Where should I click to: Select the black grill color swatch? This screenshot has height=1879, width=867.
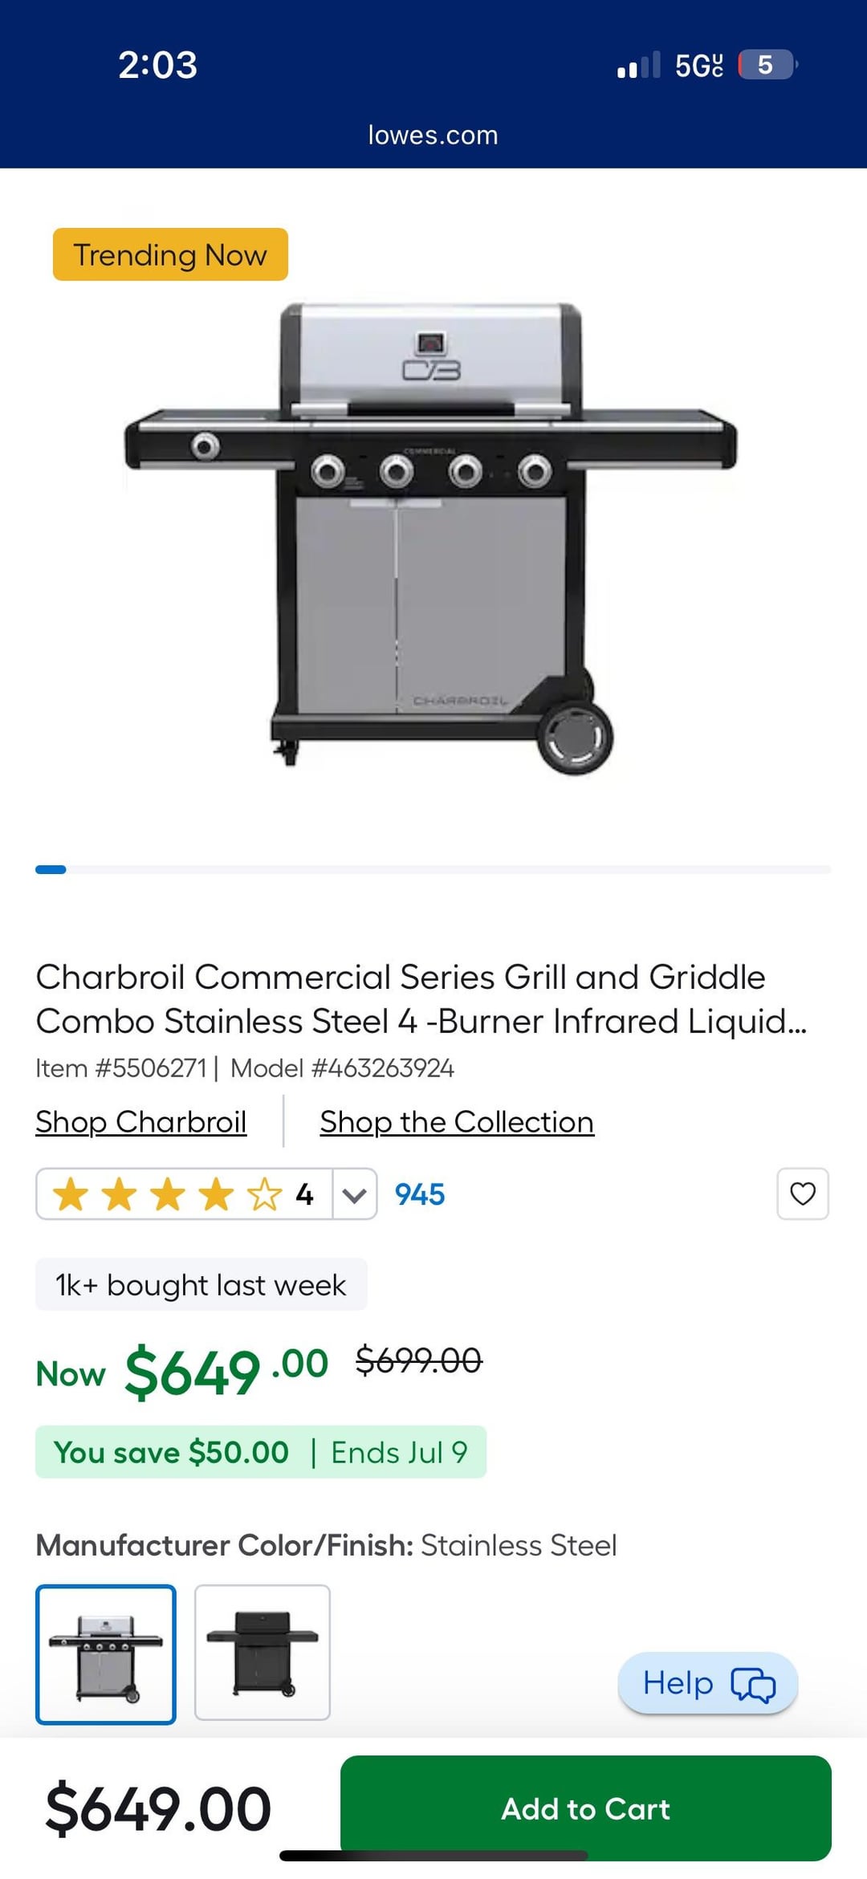[263, 1653]
